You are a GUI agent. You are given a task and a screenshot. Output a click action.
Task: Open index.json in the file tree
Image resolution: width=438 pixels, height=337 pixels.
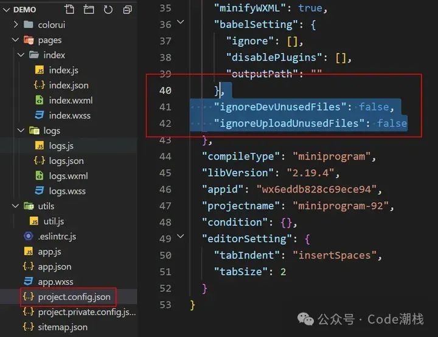point(69,85)
